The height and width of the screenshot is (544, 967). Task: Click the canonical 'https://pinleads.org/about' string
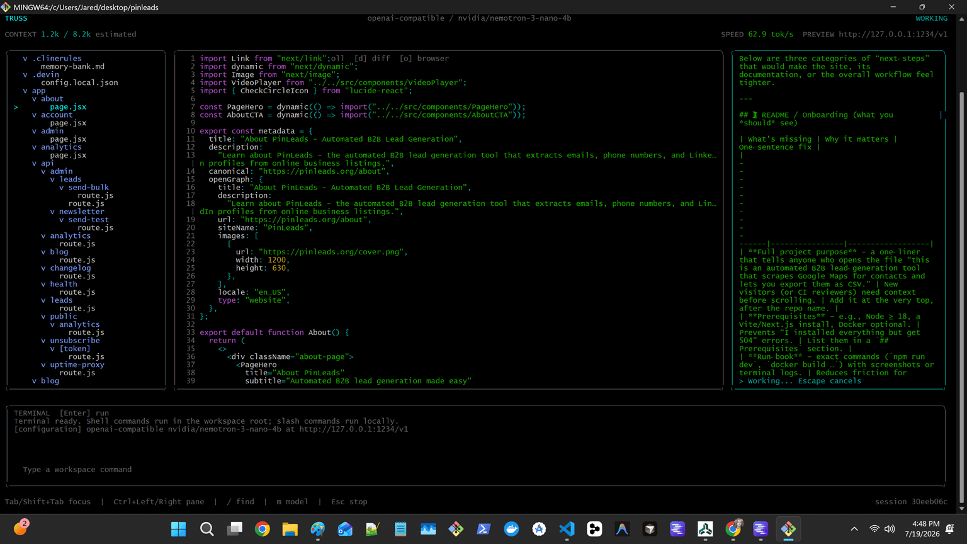pos(324,171)
